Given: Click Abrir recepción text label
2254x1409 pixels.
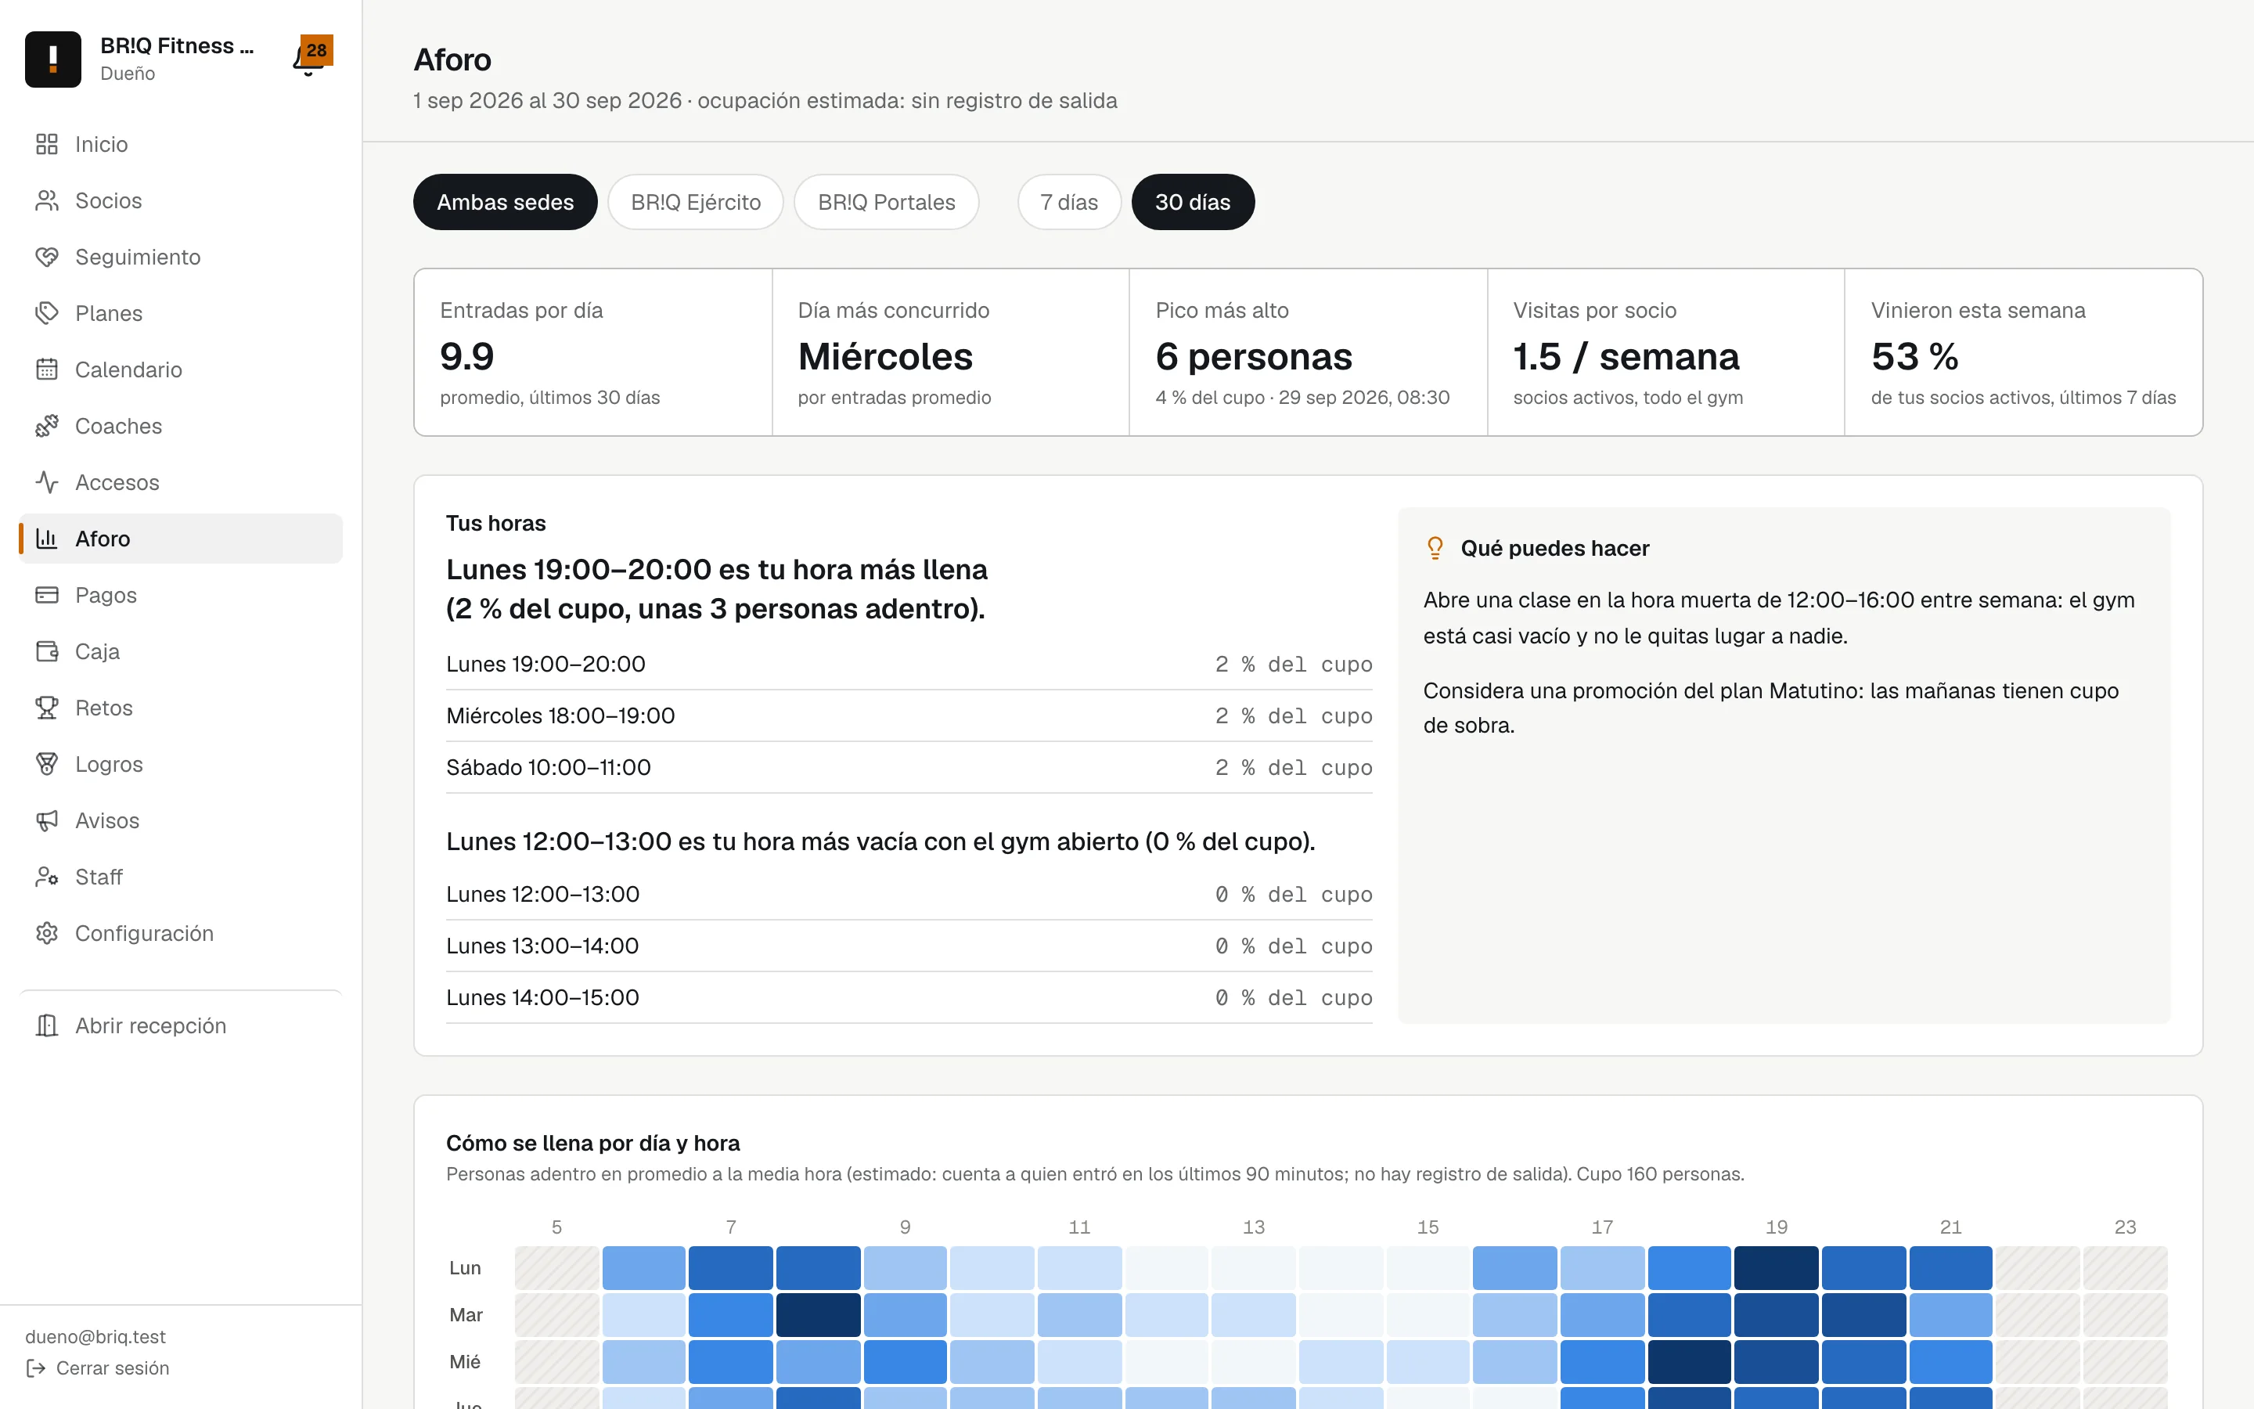Looking at the screenshot, I should pos(151,1026).
